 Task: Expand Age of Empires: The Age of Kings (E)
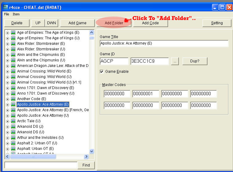click(7, 33)
